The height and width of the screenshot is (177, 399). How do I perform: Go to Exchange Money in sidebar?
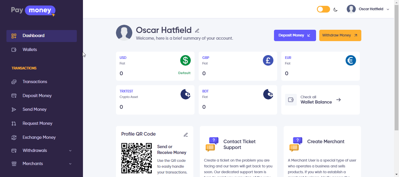click(x=39, y=137)
